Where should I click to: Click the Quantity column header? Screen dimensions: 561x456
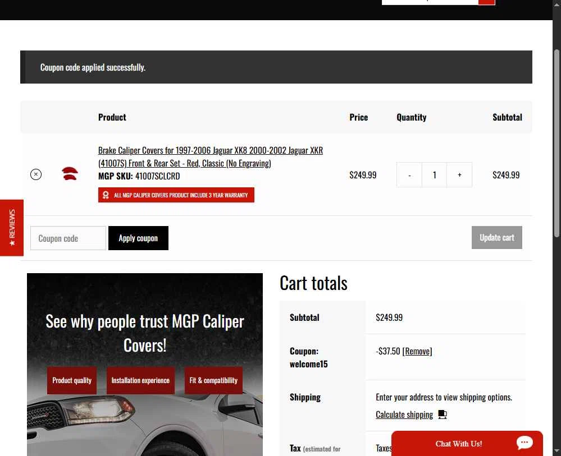point(411,117)
